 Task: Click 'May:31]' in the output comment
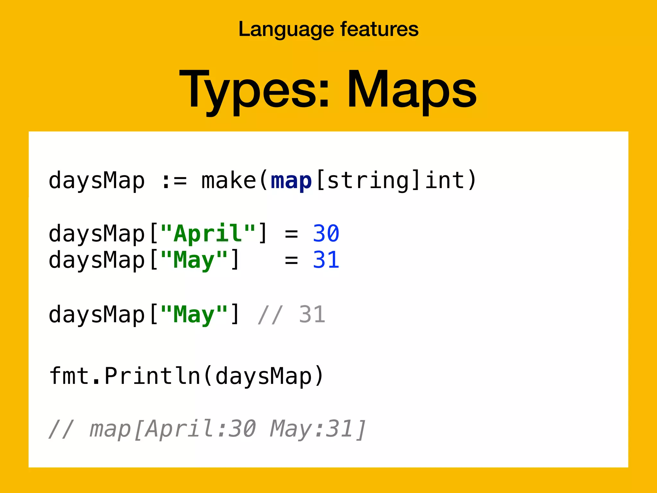[x=318, y=428]
